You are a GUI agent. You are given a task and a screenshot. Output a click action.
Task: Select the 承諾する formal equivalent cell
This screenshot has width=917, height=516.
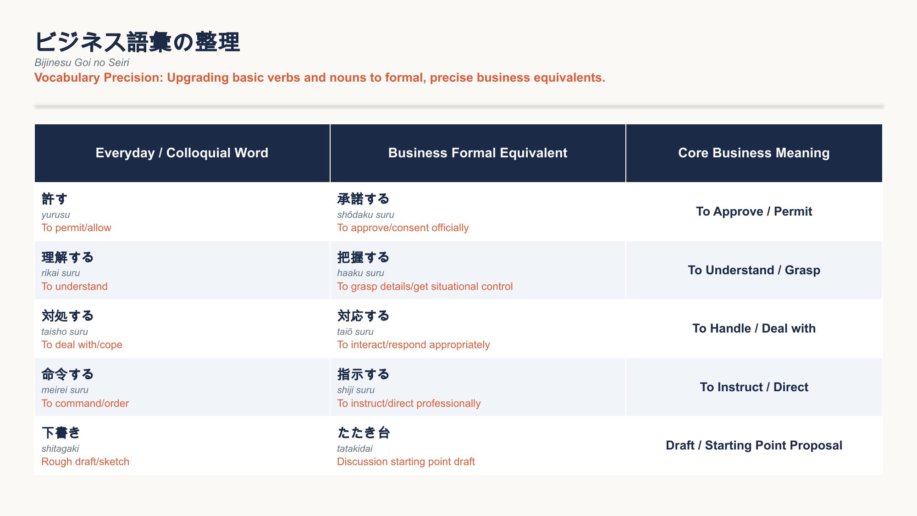point(478,212)
